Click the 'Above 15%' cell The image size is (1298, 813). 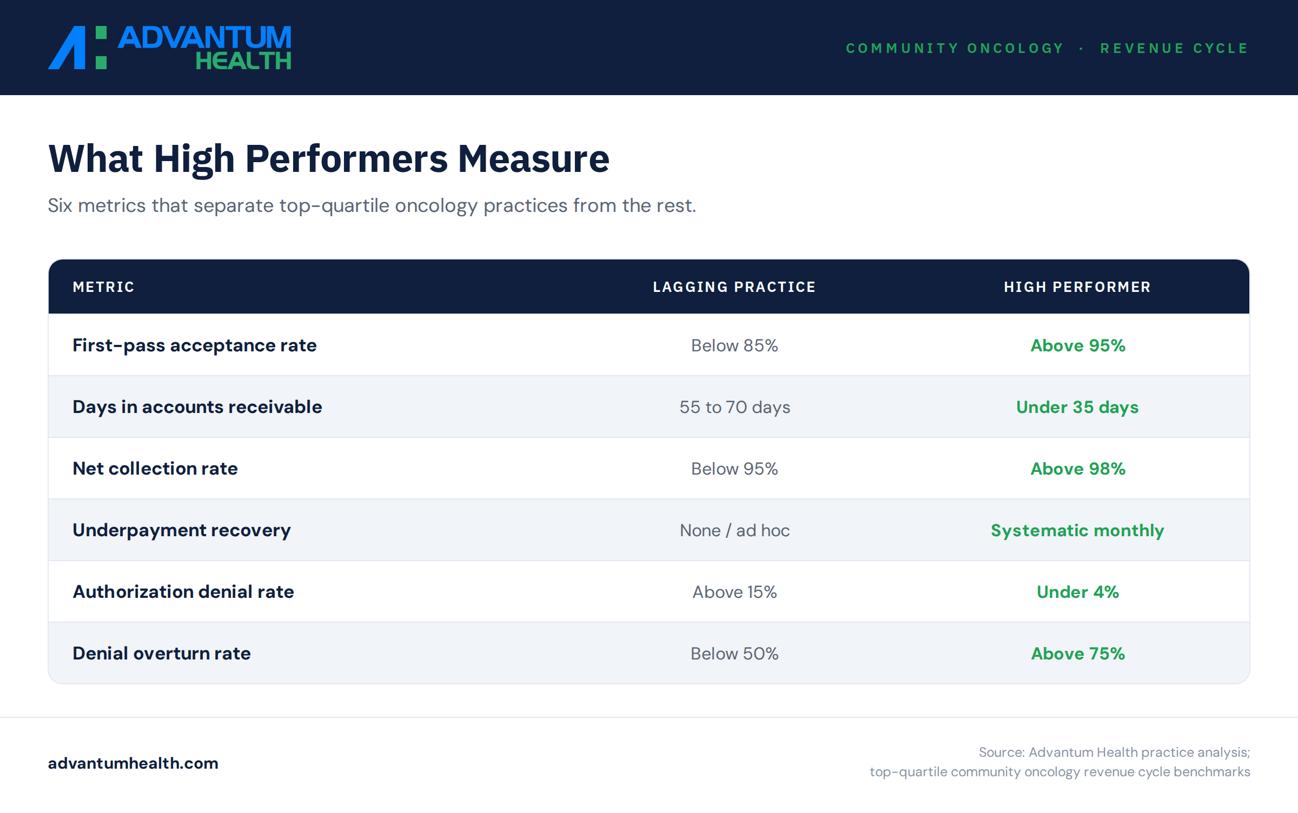click(x=734, y=592)
